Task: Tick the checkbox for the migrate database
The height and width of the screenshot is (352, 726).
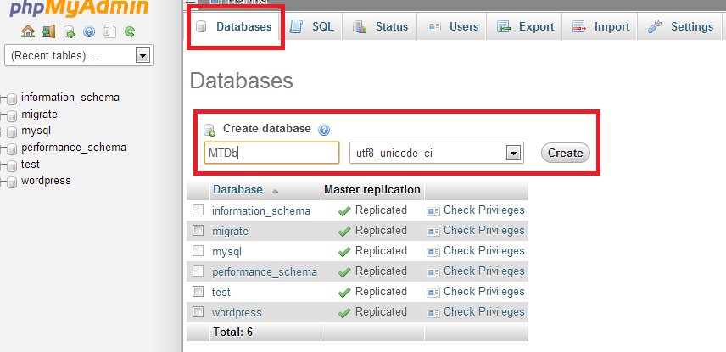Action: tap(198, 231)
